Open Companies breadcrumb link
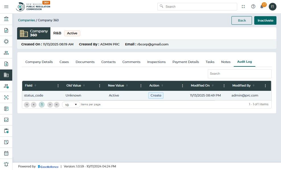The height and width of the screenshot is (170, 281). tap(26, 20)
